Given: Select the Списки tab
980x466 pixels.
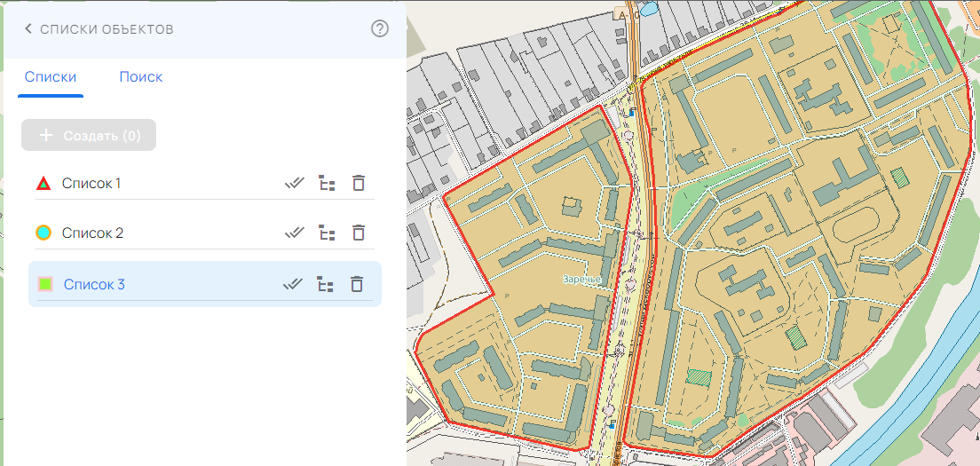Looking at the screenshot, I should pos(51,77).
